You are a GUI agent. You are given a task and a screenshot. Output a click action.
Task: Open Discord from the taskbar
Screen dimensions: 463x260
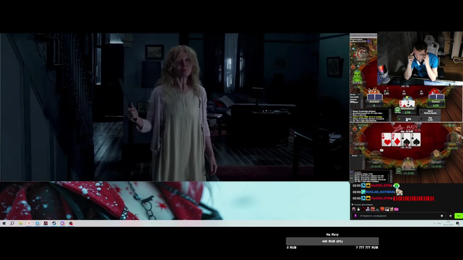coord(63,224)
